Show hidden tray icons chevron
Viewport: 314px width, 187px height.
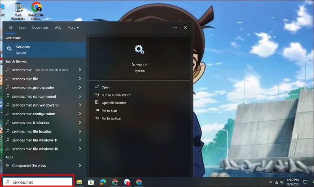[270, 182]
